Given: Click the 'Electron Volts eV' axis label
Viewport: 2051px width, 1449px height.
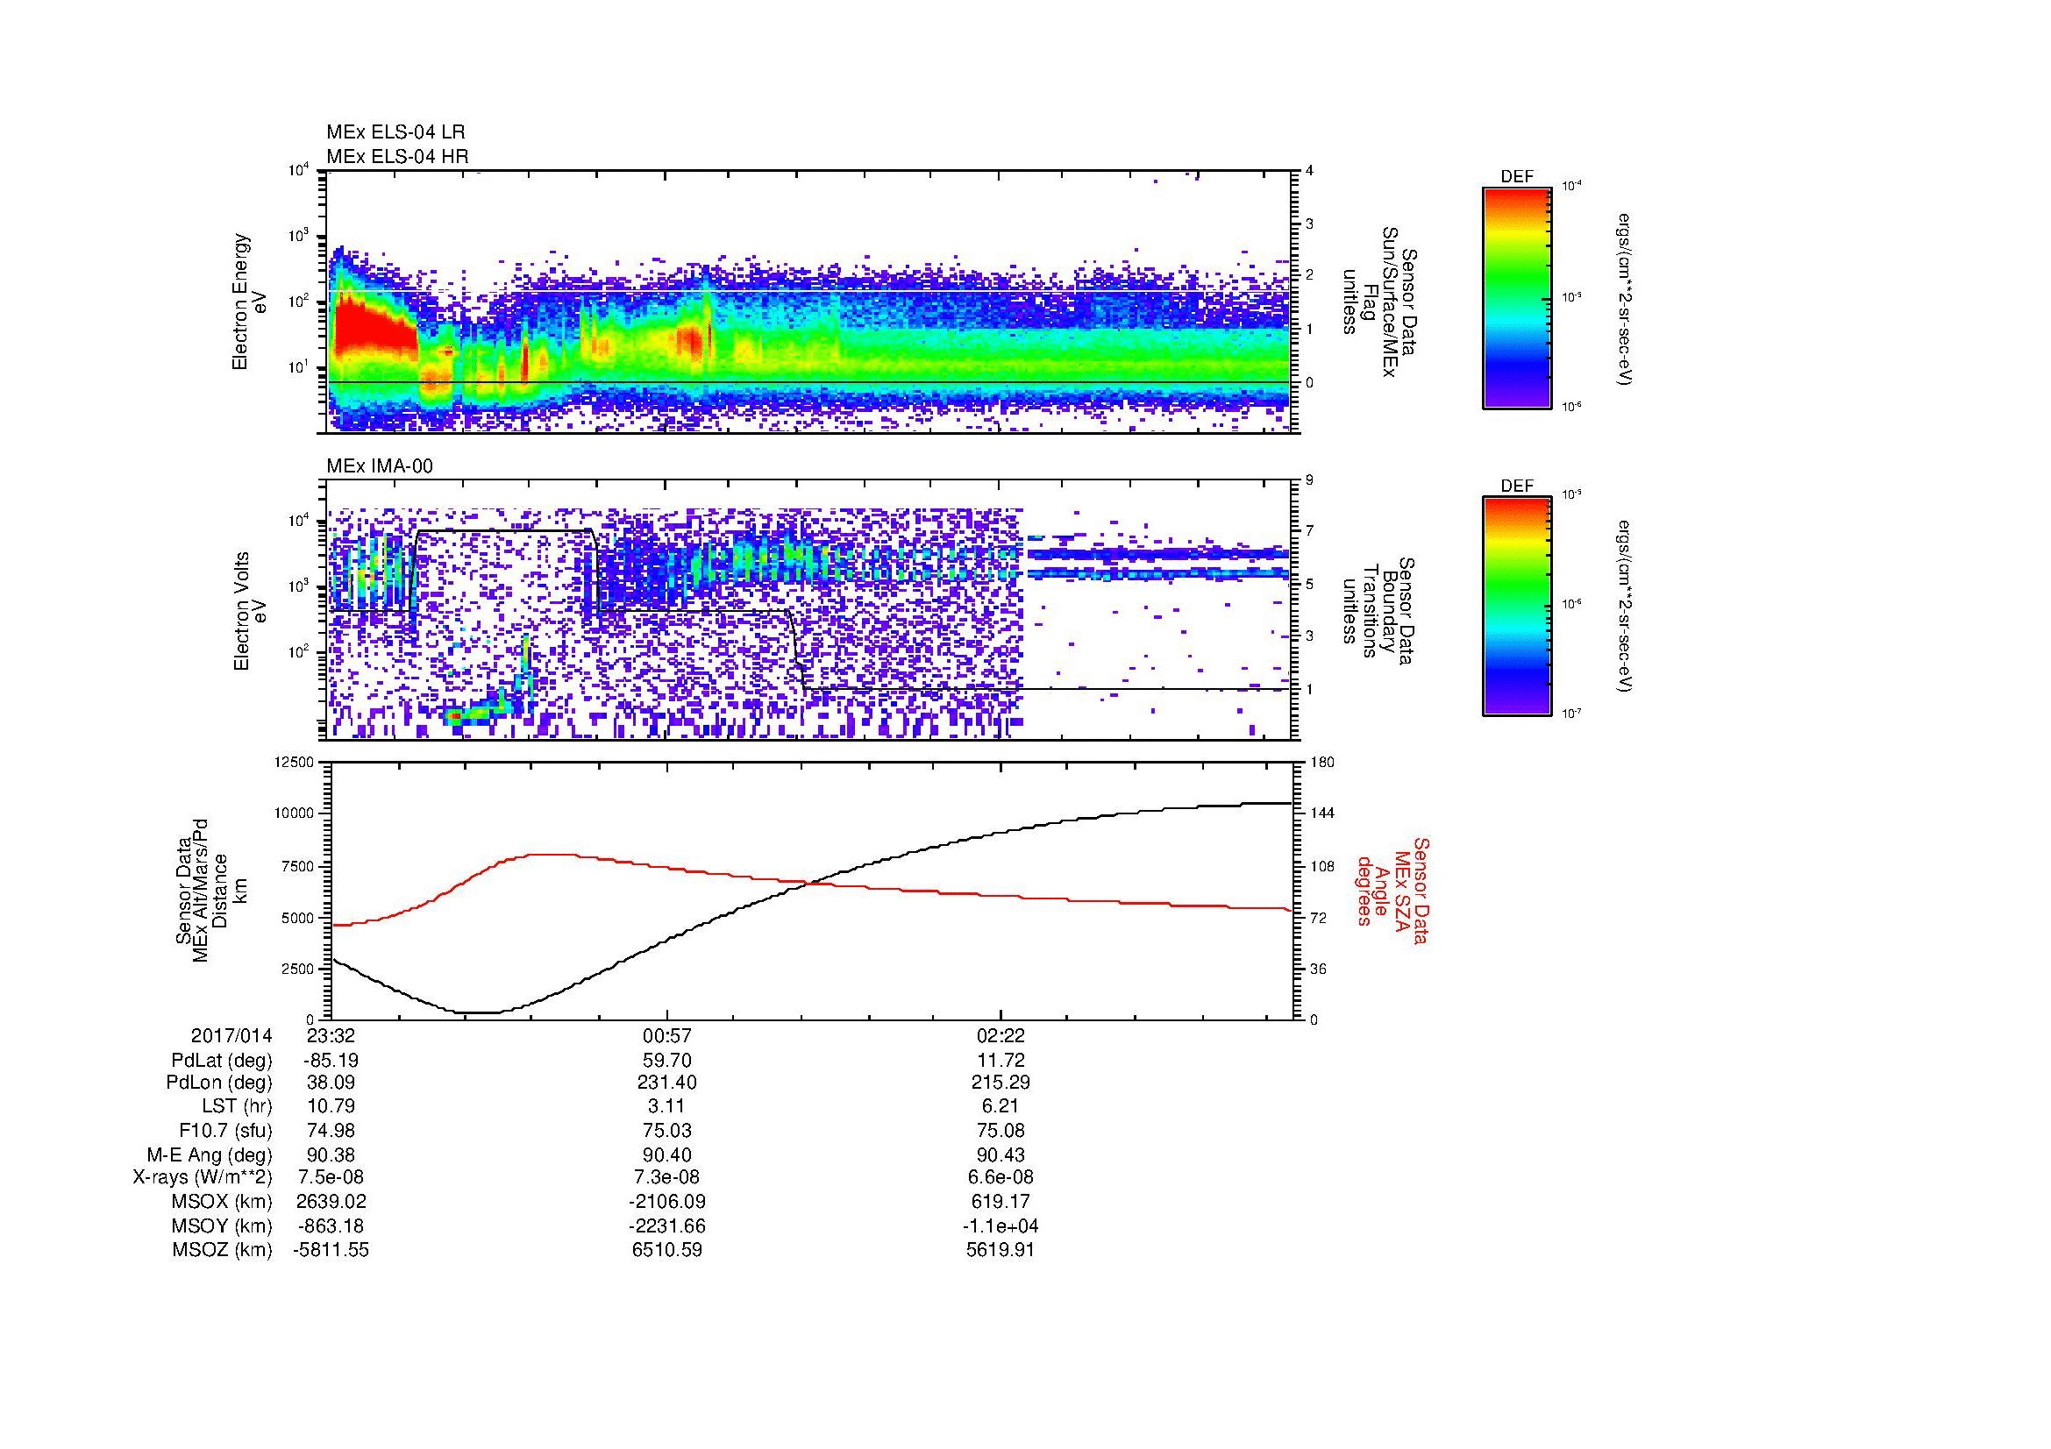Looking at the screenshot, I should (x=250, y=611).
